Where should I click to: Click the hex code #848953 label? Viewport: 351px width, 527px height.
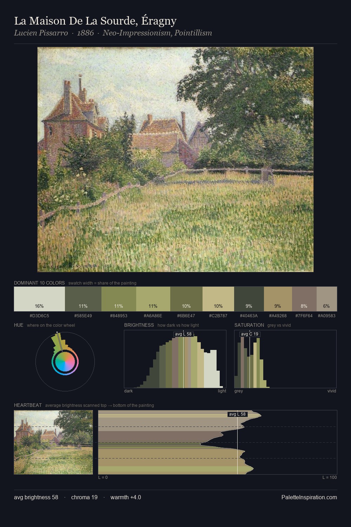(x=119, y=315)
